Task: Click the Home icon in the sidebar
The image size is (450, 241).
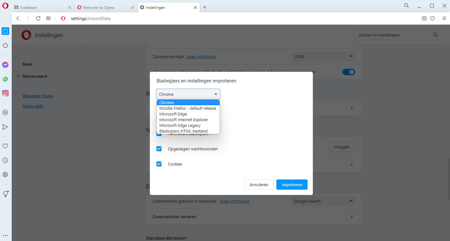Action: (x=5, y=31)
